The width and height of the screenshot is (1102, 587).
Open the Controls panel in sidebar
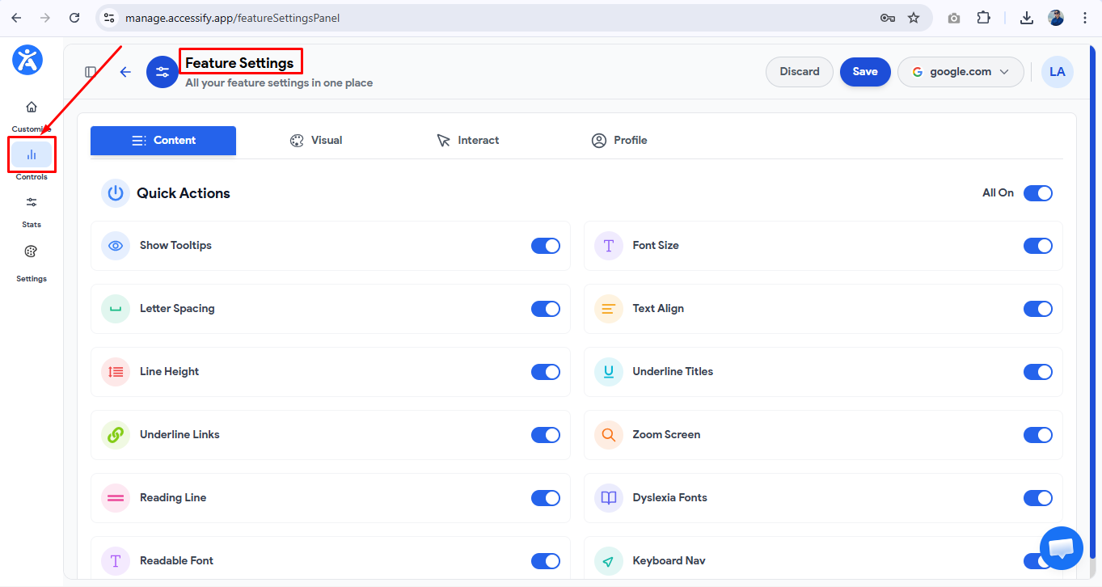tap(31, 154)
